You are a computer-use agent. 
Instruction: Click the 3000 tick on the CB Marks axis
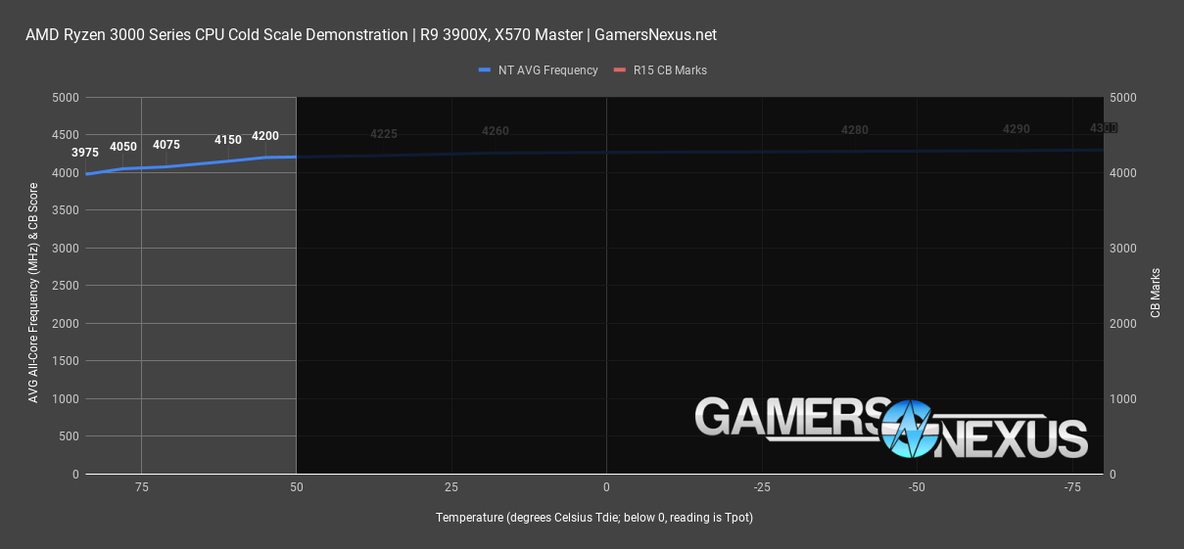[x=1123, y=249]
